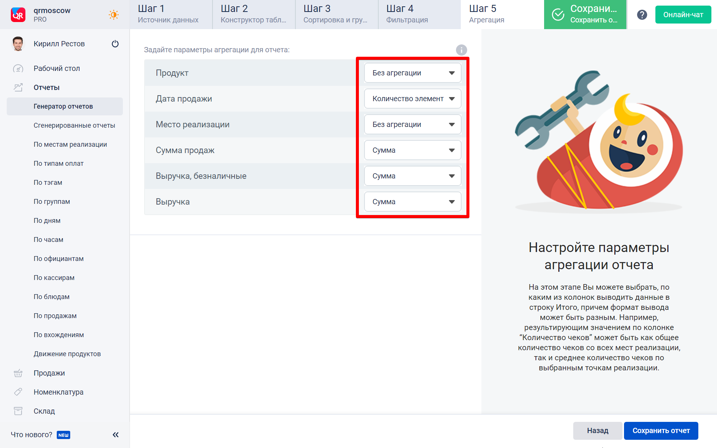Select Генератор отчетов item
This screenshot has height=448, width=717.
click(65, 106)
